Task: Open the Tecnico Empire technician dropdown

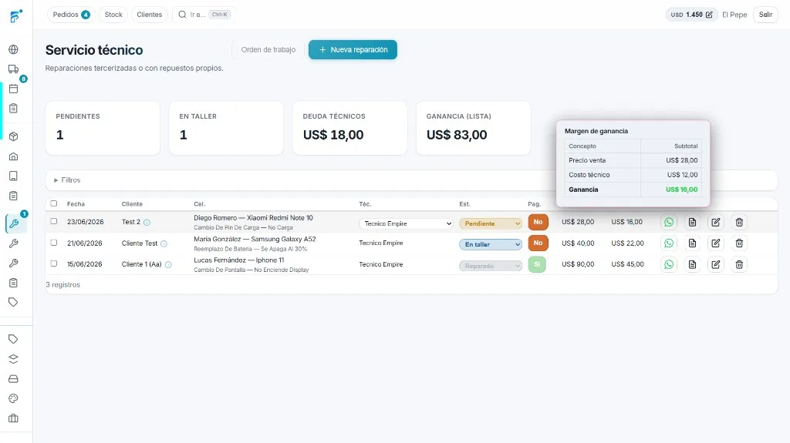Action: (x=406, y=223)
